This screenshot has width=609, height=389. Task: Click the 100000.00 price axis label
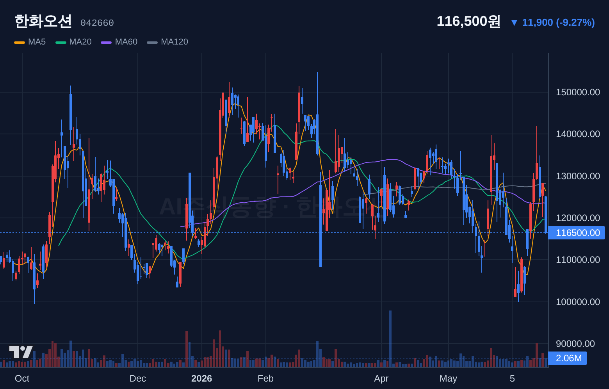click(578, 302)
